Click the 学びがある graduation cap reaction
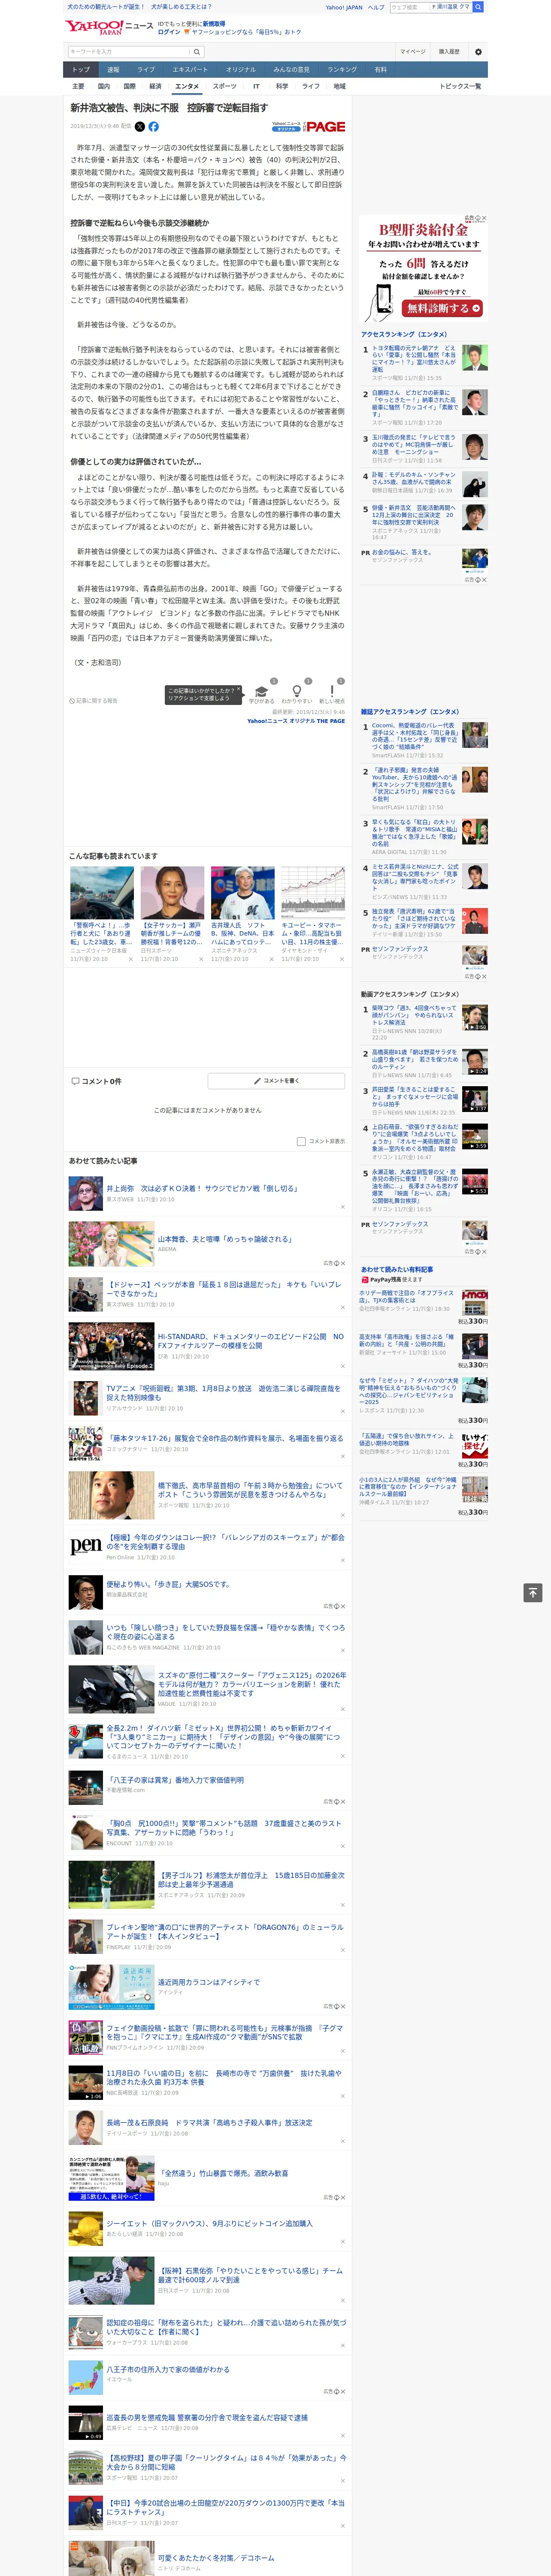This screenshot has width=551, height=2576. click(262, 693)
